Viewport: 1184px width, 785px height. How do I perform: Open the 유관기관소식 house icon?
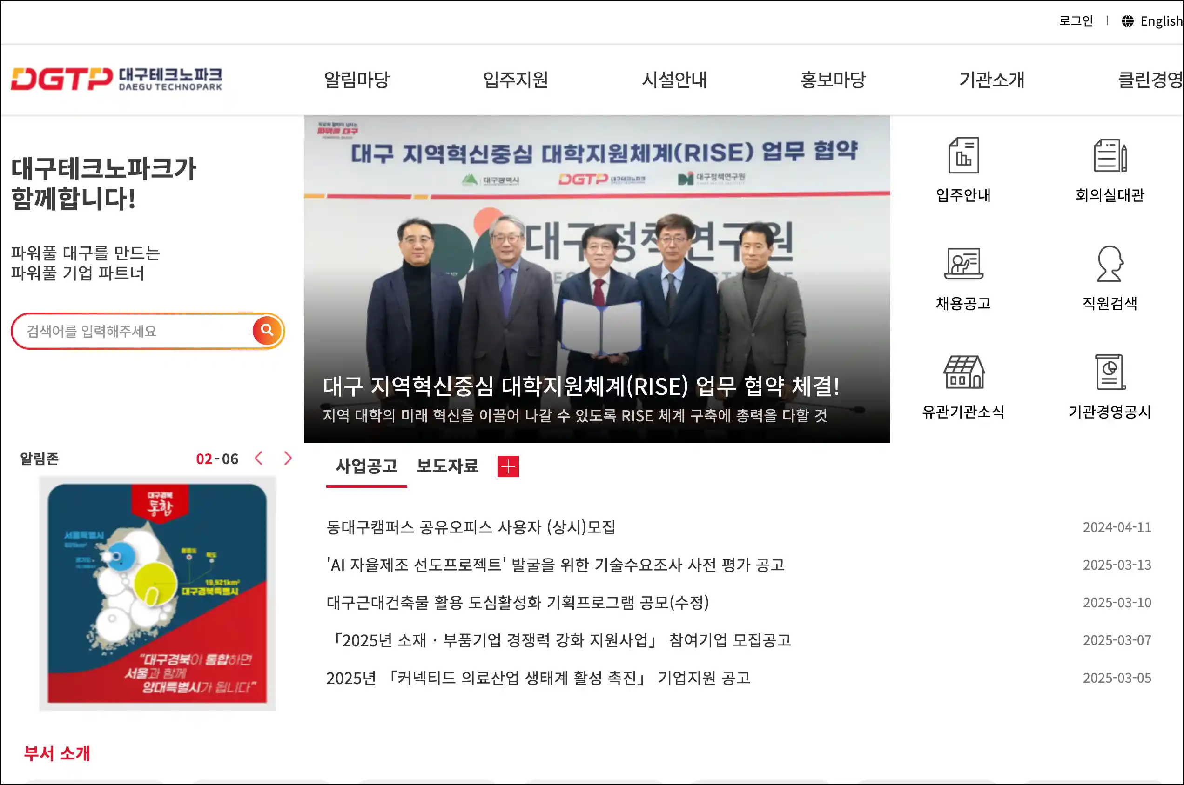[963, 373]
